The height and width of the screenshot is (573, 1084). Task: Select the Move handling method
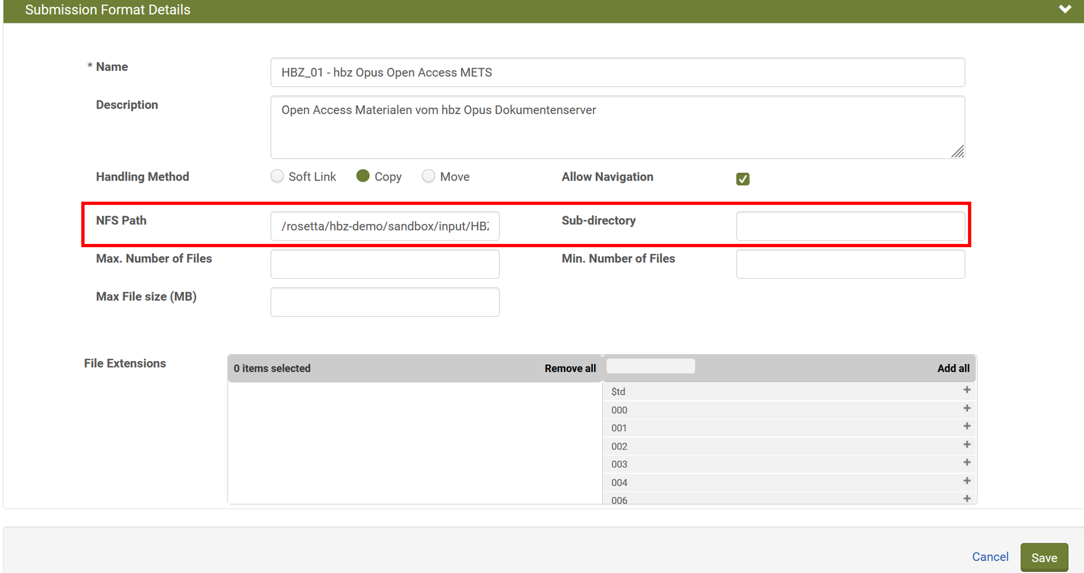click(x=428, y=176)
